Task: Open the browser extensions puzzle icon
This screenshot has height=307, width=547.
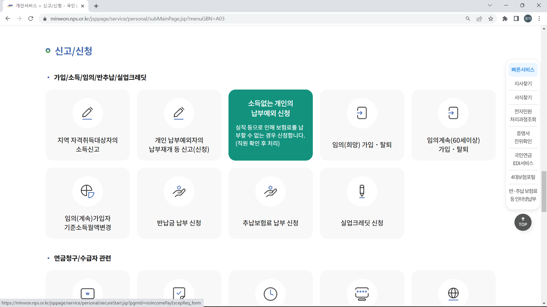Action: [505, 18]
